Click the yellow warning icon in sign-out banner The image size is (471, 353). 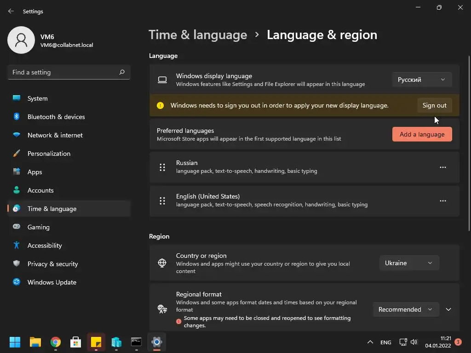(x=161, y=105)
